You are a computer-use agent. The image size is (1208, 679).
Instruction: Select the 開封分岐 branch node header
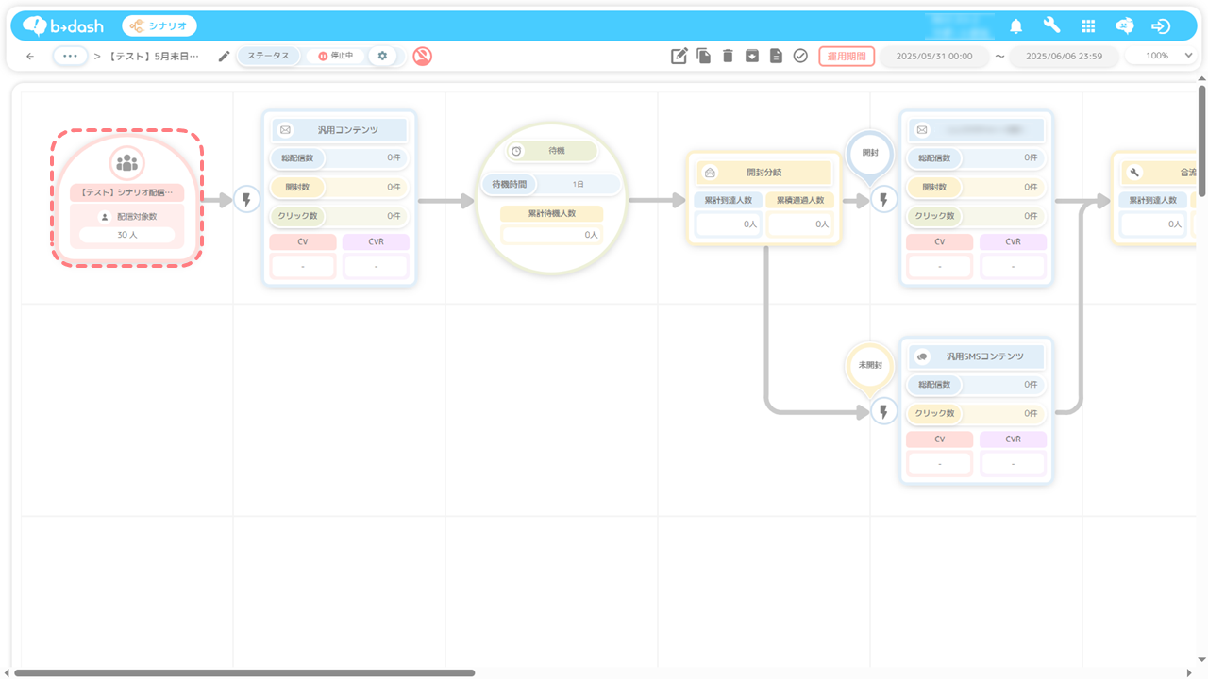coord(764,173)
